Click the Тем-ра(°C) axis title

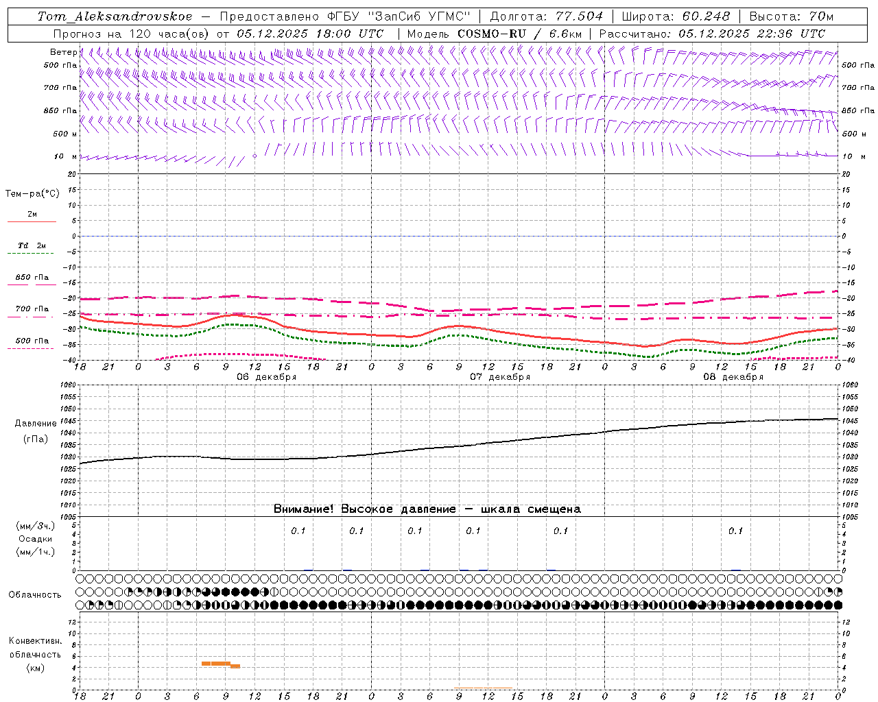[x=32, y=193]
